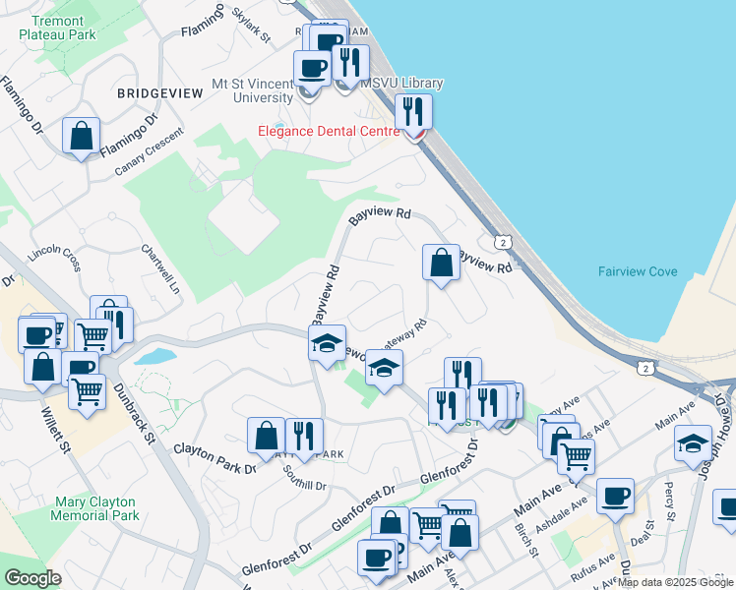The height and width of the screenshot is (590, 736).
Task: Select the Mary Clayton Memorial Park label
Action: [83, 507]
